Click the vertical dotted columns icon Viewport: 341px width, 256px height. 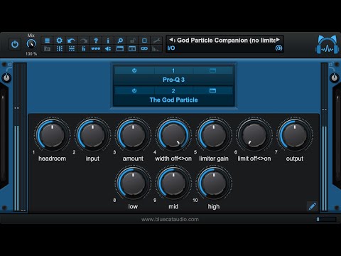click(60, 49)
